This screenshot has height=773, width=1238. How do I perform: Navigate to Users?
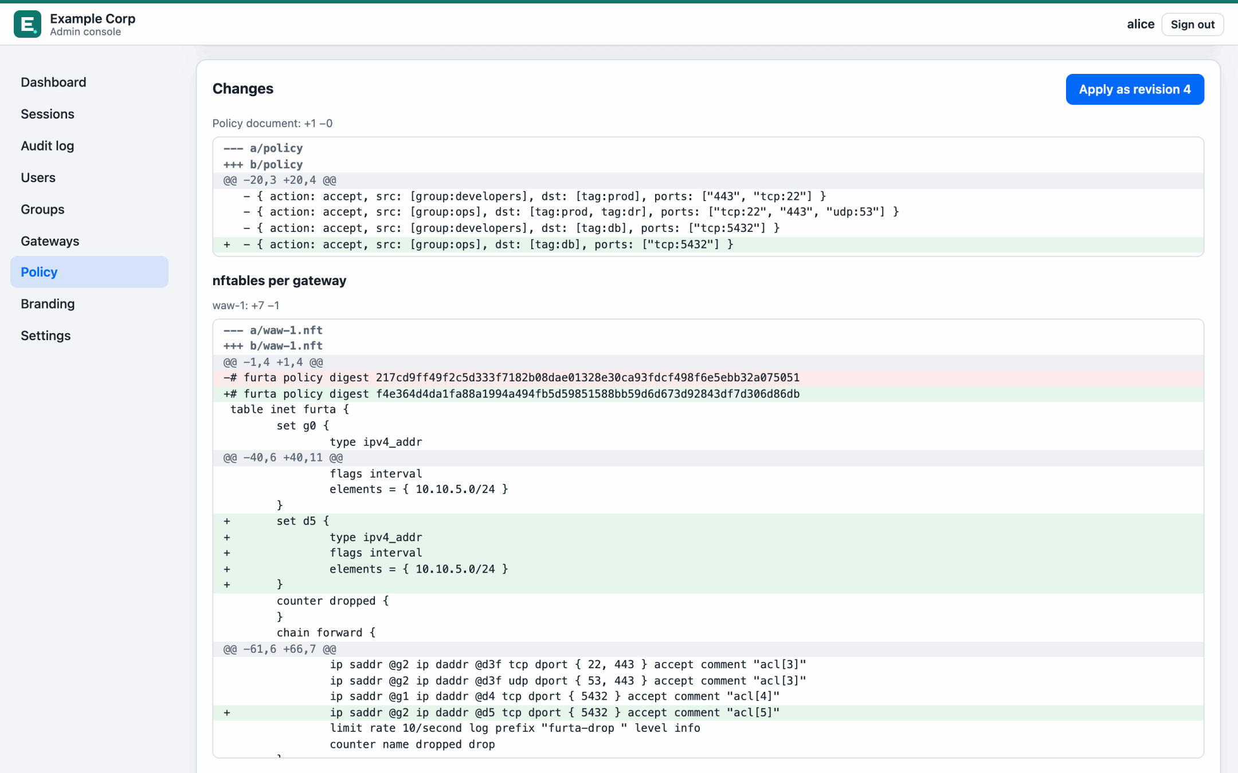coord(89,178)
